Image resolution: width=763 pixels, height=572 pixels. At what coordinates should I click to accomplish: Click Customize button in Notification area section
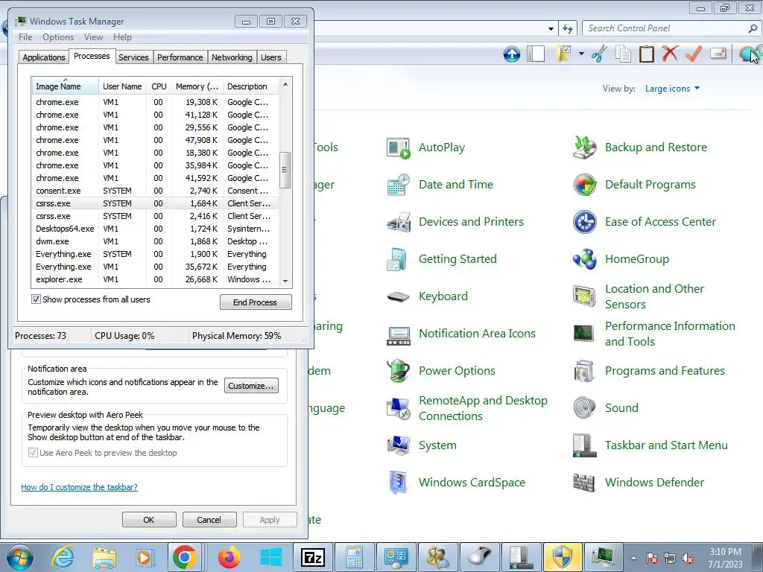[x=251, y=386]
